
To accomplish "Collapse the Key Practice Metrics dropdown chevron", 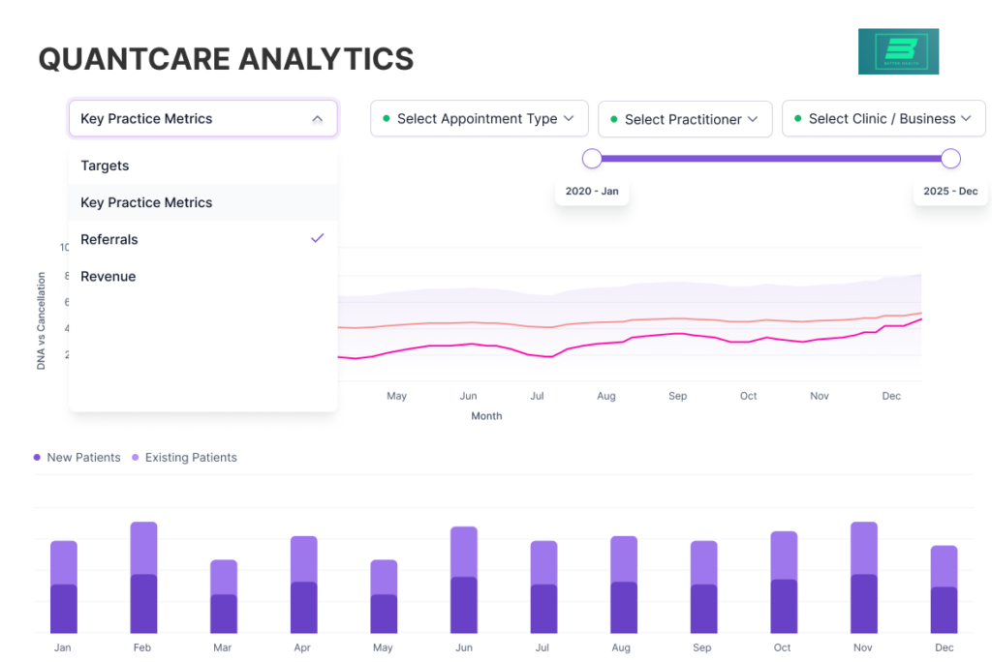I will tap(317, 119).
